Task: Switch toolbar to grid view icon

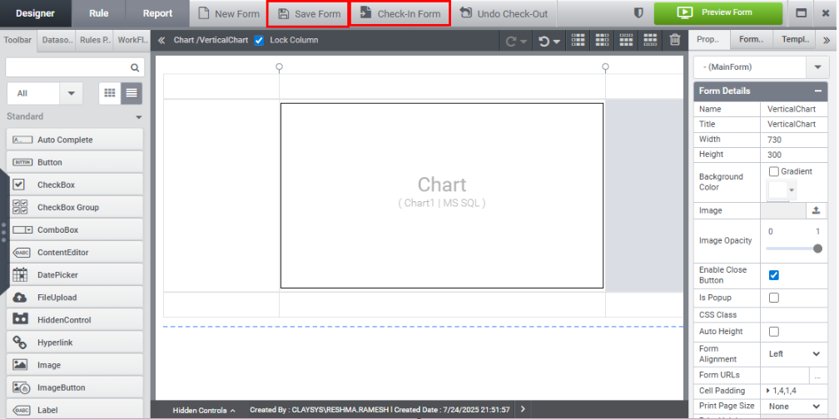Action: [x=110, y=93]
